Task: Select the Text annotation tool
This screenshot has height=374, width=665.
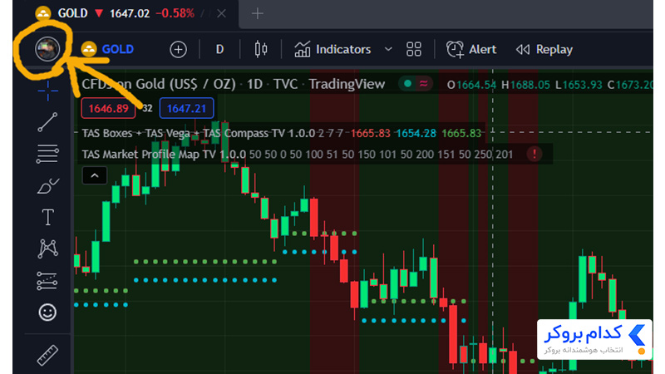Action: click(x=47, y=217)
